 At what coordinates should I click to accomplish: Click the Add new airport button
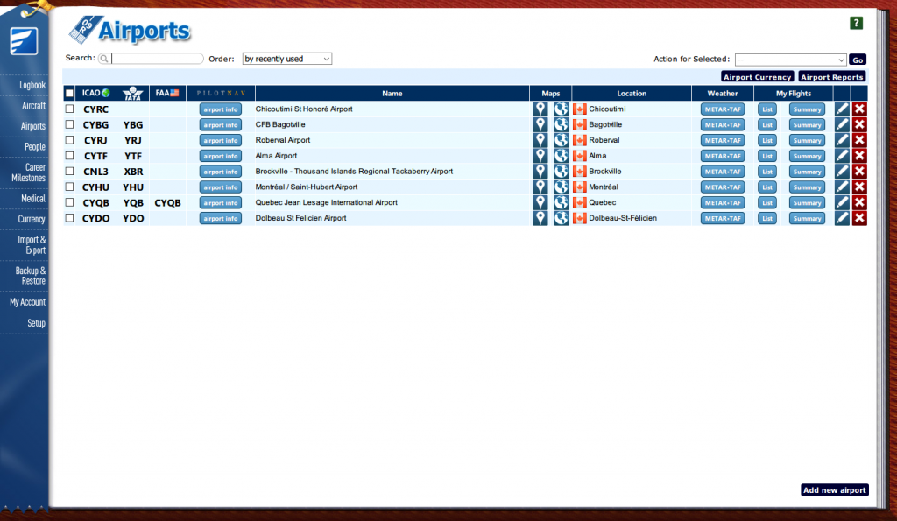pyautogui.click(x=834, y=490)
